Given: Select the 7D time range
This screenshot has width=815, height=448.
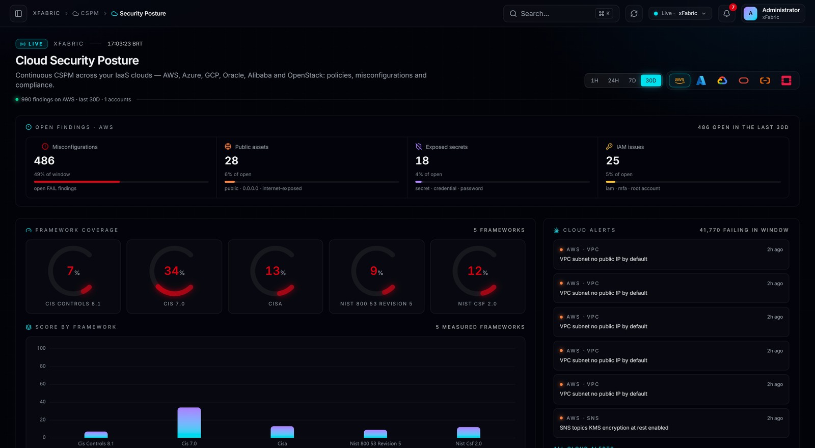Looking at the screenshot, I should pyautogui.click(x=632, y=80).
